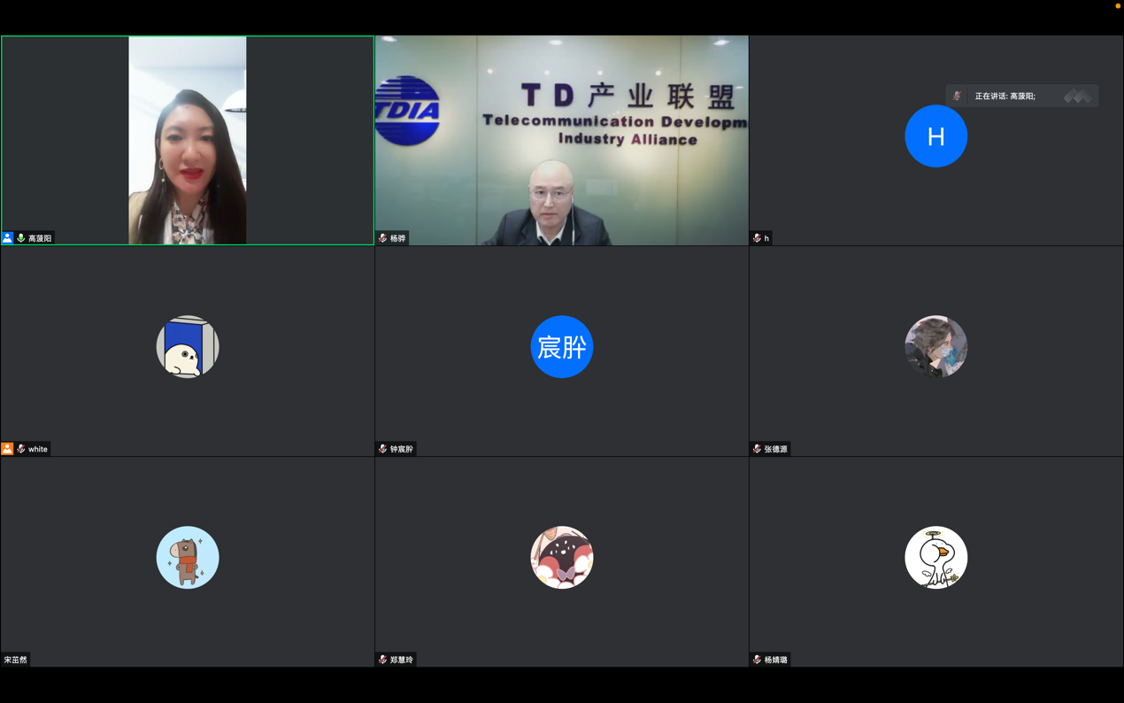This screenshot has height=703, width=1124.
Task: Select the 郑慧玲 name label
Action: 402,660
